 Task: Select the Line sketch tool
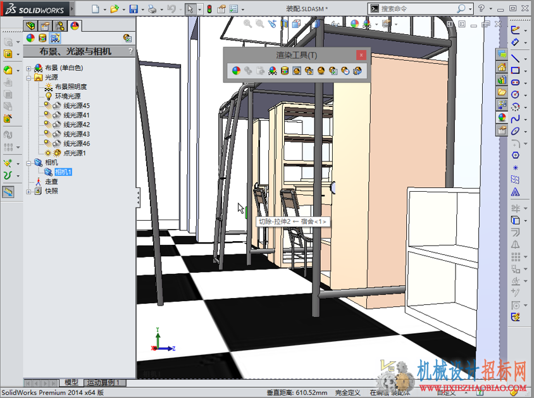[x=515, y=58]
